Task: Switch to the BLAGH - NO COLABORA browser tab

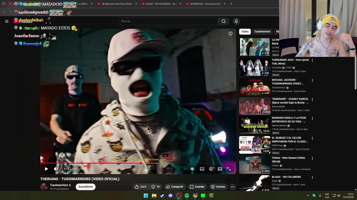Action: (161, 4)
